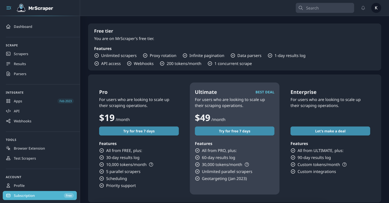The width and height of the screenshot is (389, 203).
Task: View tooltip for Pro's 10,000 tokens/month
Action: (x=151, y=164)
